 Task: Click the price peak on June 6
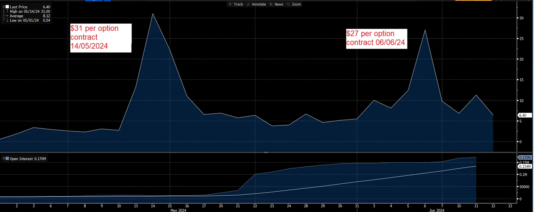425,30
